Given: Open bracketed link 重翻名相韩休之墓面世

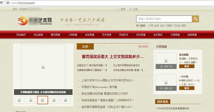Looking at the screenshot, I should pyautogui.click(x=92, y=70).
